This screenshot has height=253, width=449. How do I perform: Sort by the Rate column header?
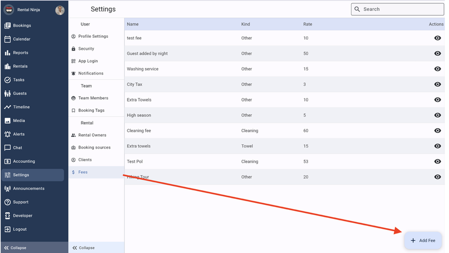tap(307, 24)
